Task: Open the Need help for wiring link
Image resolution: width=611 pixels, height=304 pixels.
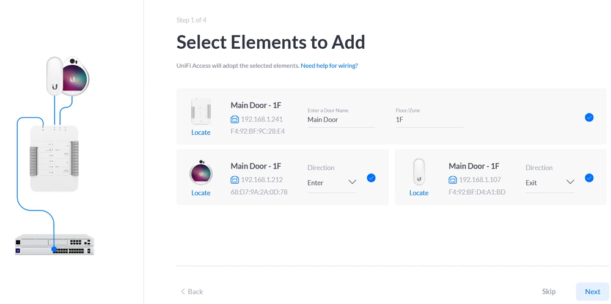Action: click(329, 66)
